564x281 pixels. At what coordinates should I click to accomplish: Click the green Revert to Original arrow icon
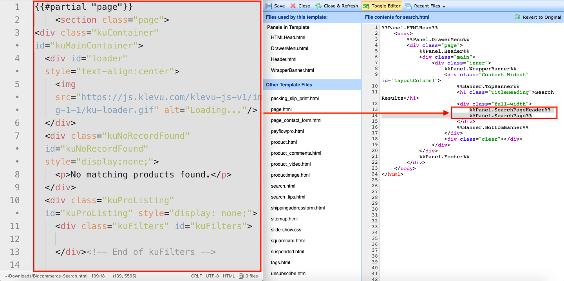(x=518, y=17)
